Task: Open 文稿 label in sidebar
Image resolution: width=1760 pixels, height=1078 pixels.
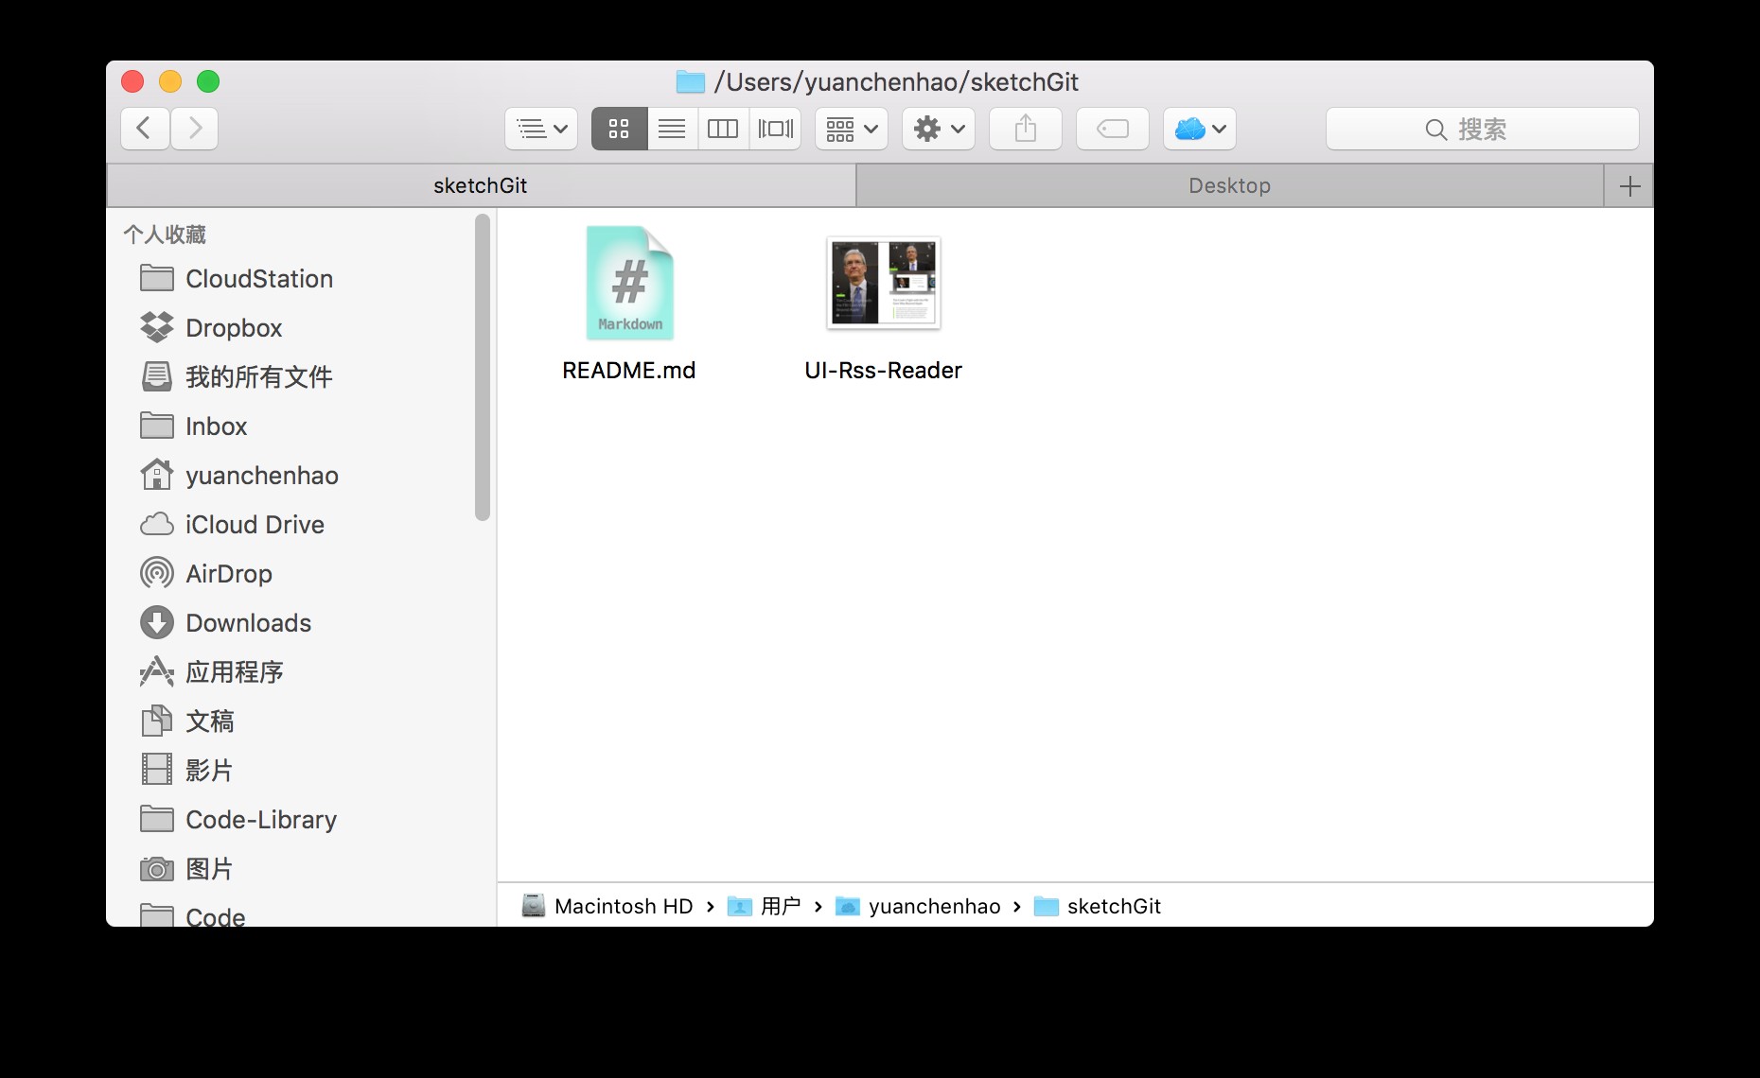Action: click(x=210, y=722)
